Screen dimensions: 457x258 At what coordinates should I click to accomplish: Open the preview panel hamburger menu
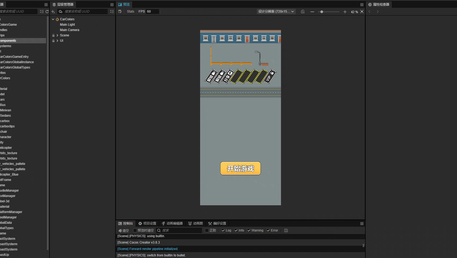point(362,5)
